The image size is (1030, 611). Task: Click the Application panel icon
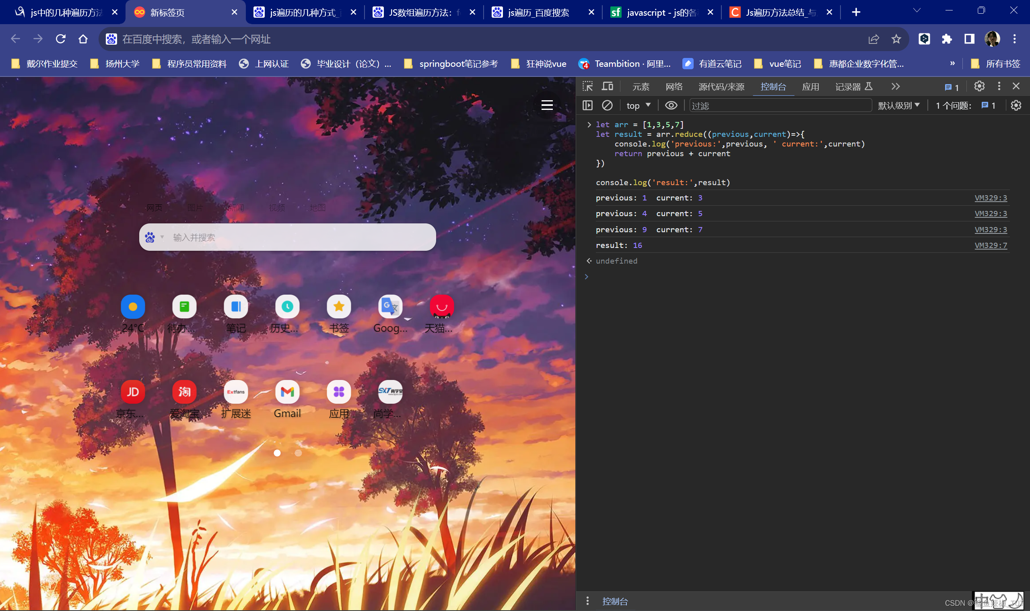pyautogui.click(x=809, y=87)
